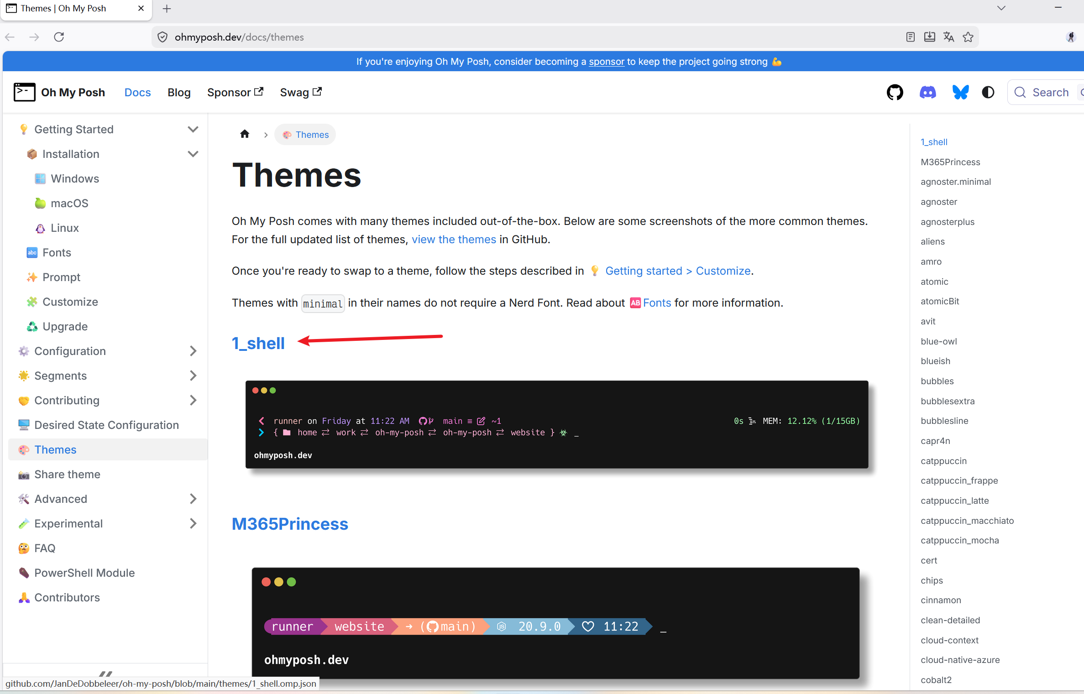The height and width of the screenshot is (694, 1084).
Task: Jump to agnoster.minimal in table of contents
Action: 956,182
